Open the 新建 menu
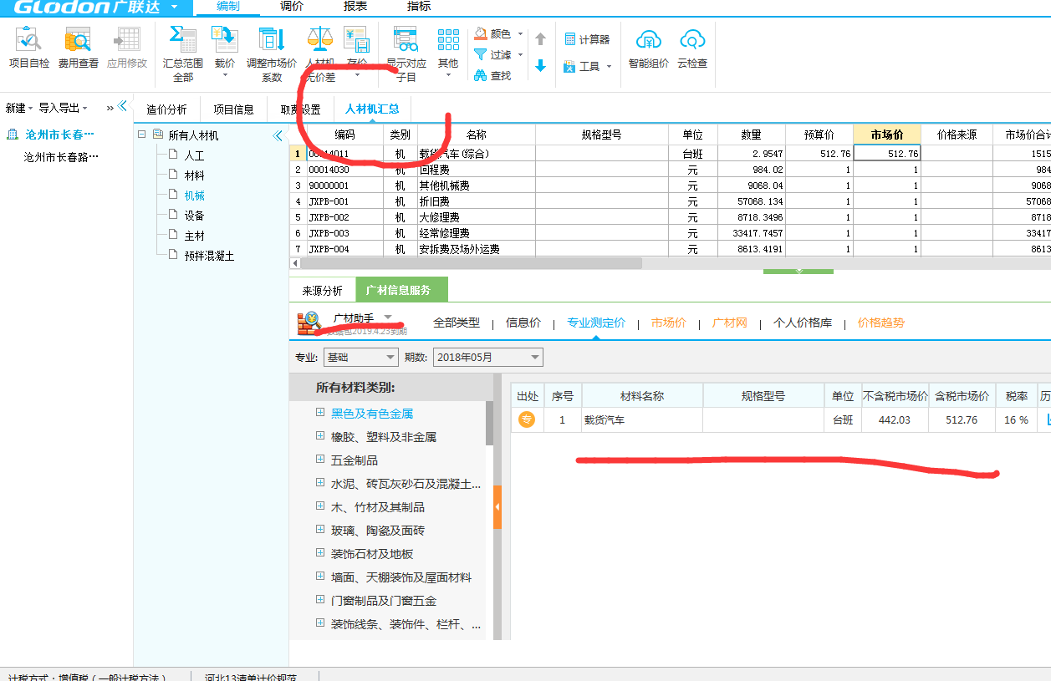Image resolution: width=1051 pixels, height=681 pixels. click(x=19, y=108)
